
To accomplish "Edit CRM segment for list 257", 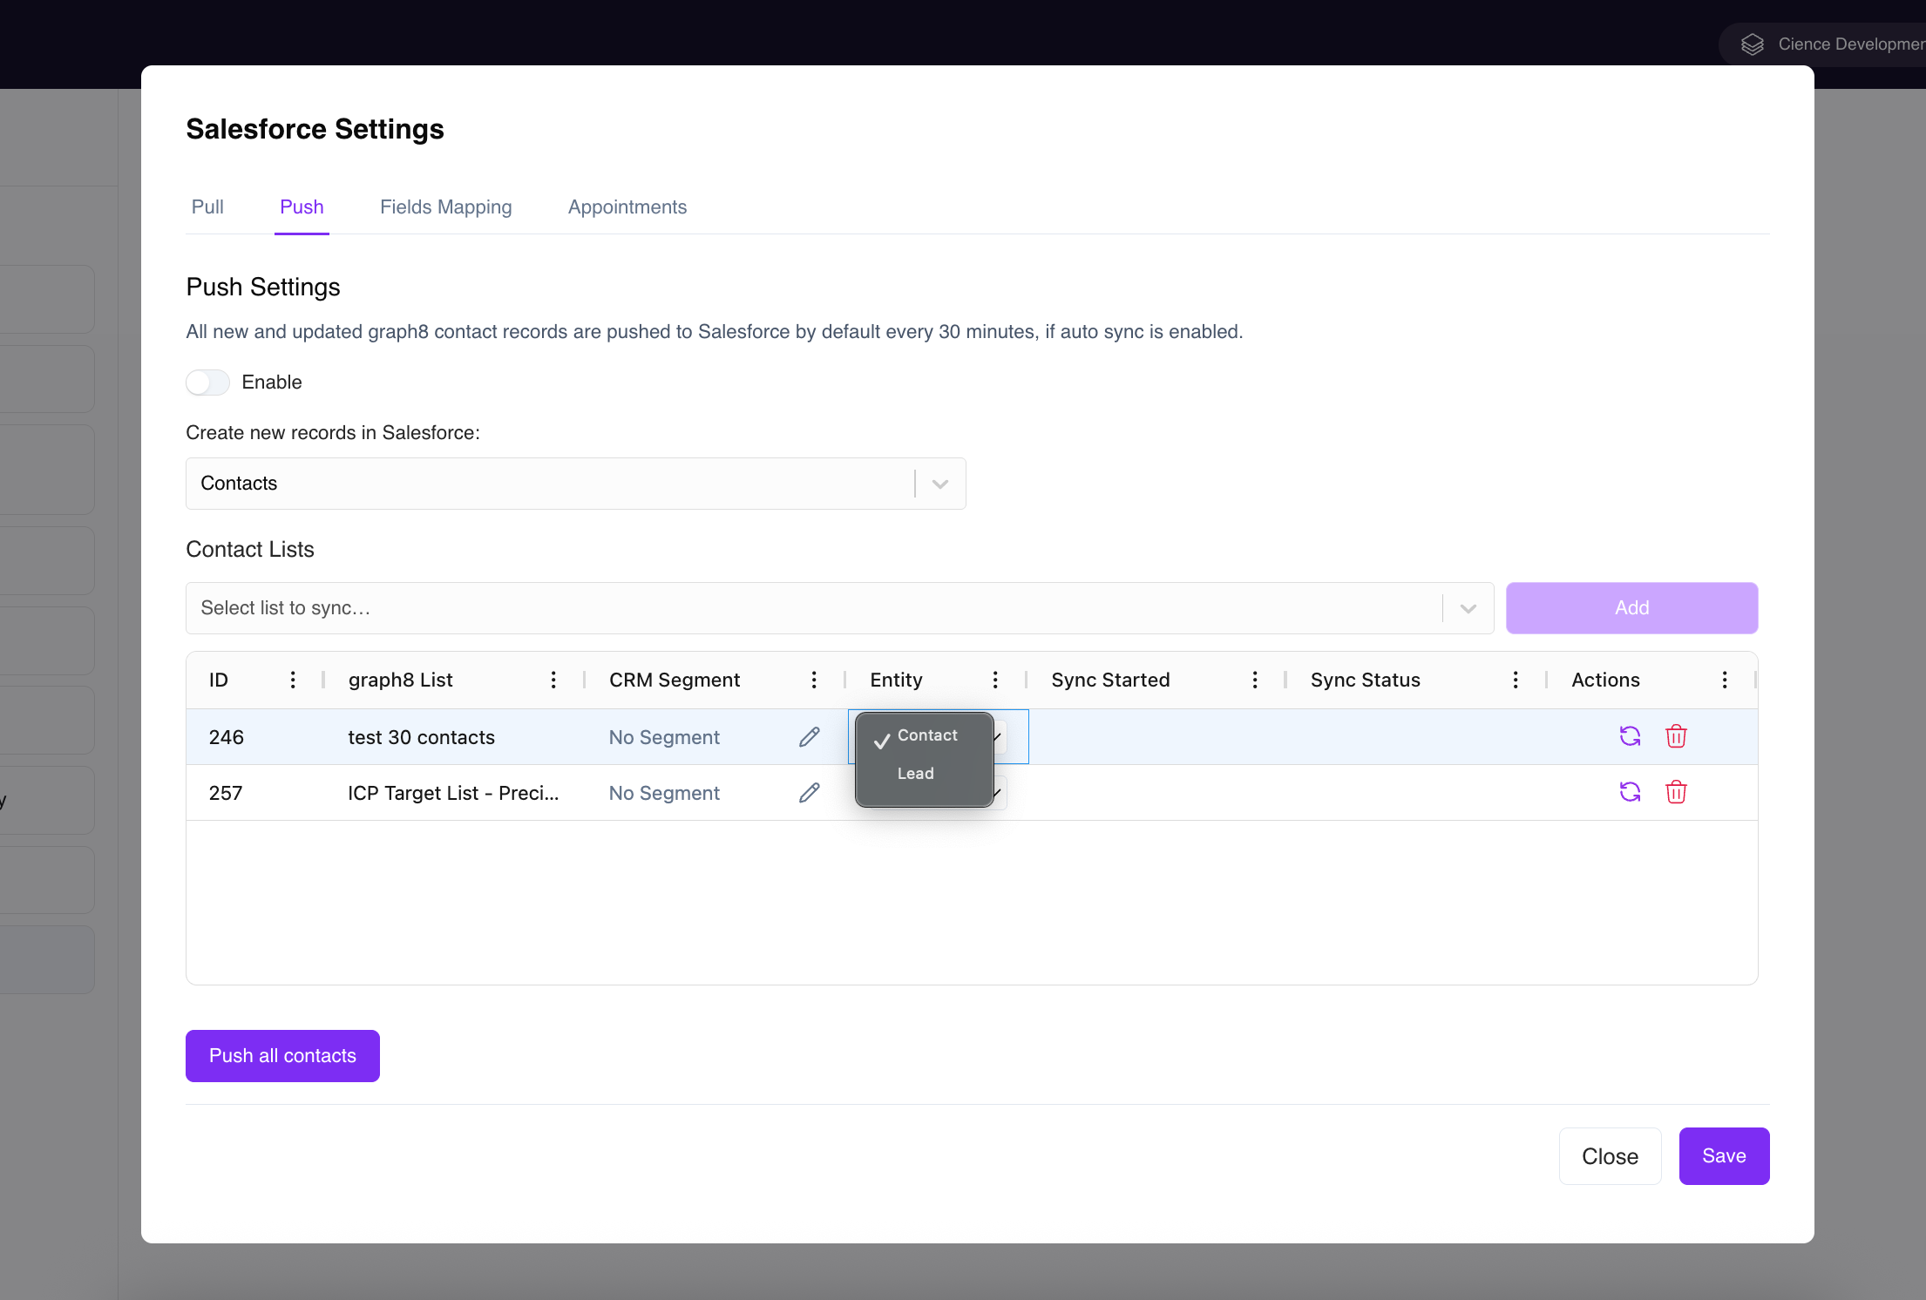I will pos(810,793).
